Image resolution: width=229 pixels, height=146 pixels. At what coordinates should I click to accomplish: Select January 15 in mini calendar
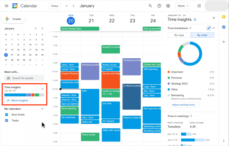pyautogui.click(x=18, y=50)
